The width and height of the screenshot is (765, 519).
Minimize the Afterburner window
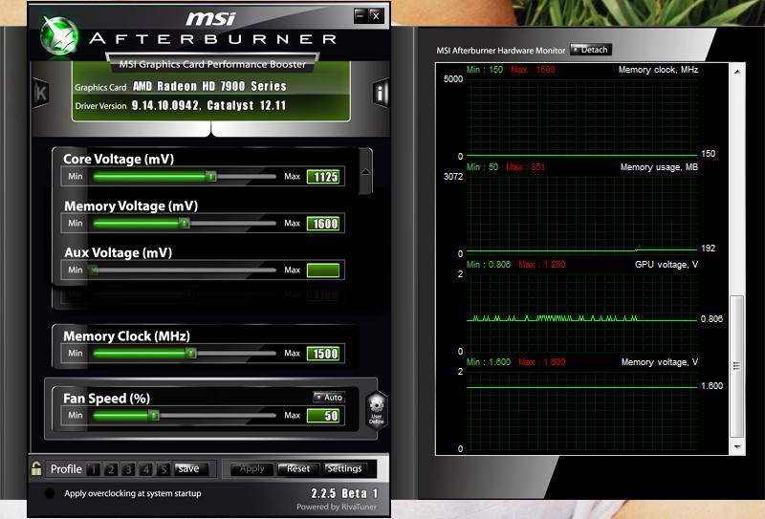361,15
